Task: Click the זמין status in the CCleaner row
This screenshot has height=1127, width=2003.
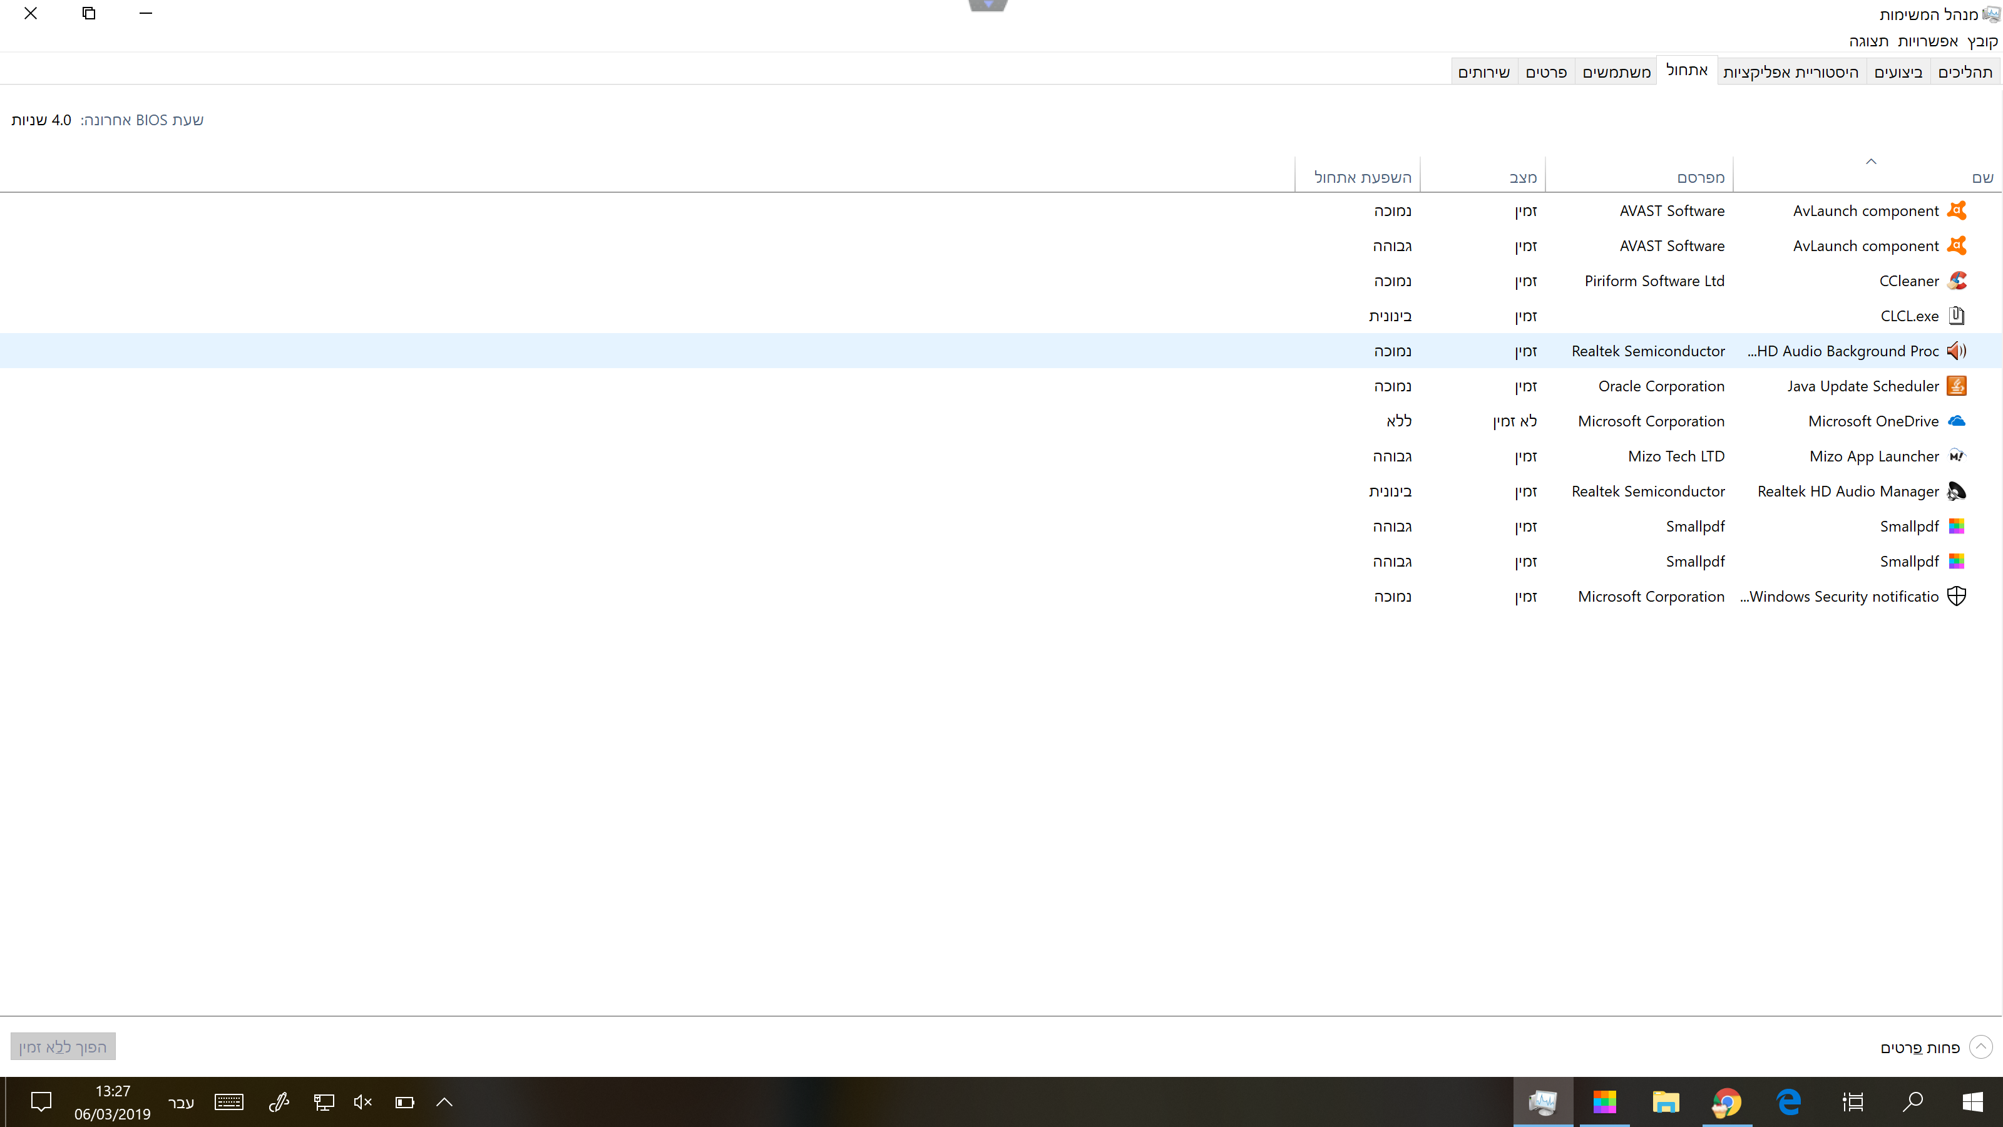Action: [x=1525, y=282]
